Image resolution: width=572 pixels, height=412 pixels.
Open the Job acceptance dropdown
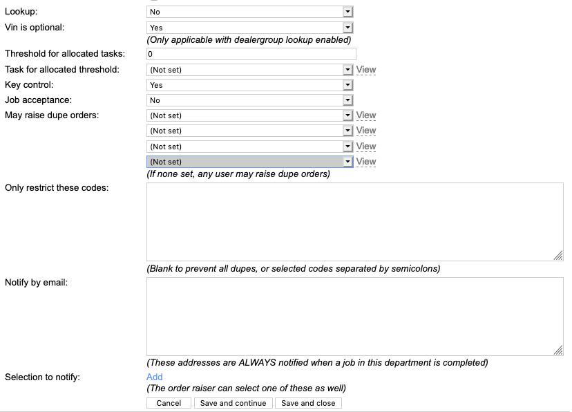pos(249,100)
